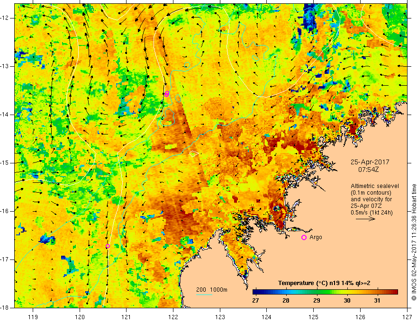Click the longitude axis label 124

pyautogui.click(x=267, y=317)
